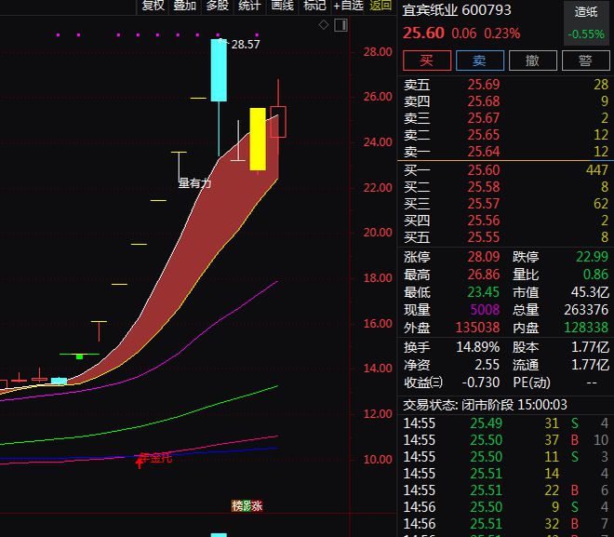
Task: Click the last red hollow candlestick
Action: (x=278, y=121)
